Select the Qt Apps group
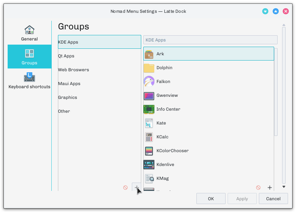The height and width of the screenshot is (212, 296). (100, 56)
